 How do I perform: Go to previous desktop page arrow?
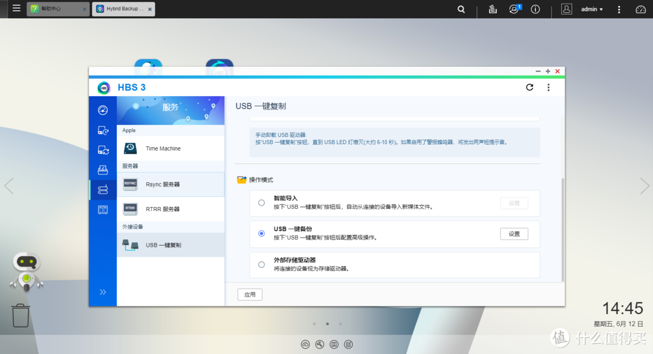[9, 186]
